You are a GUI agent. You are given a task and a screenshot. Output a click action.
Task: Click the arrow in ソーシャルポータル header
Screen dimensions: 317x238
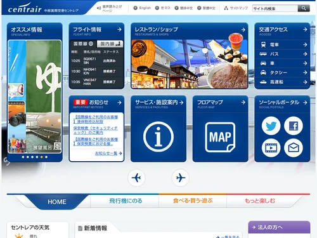305,102
